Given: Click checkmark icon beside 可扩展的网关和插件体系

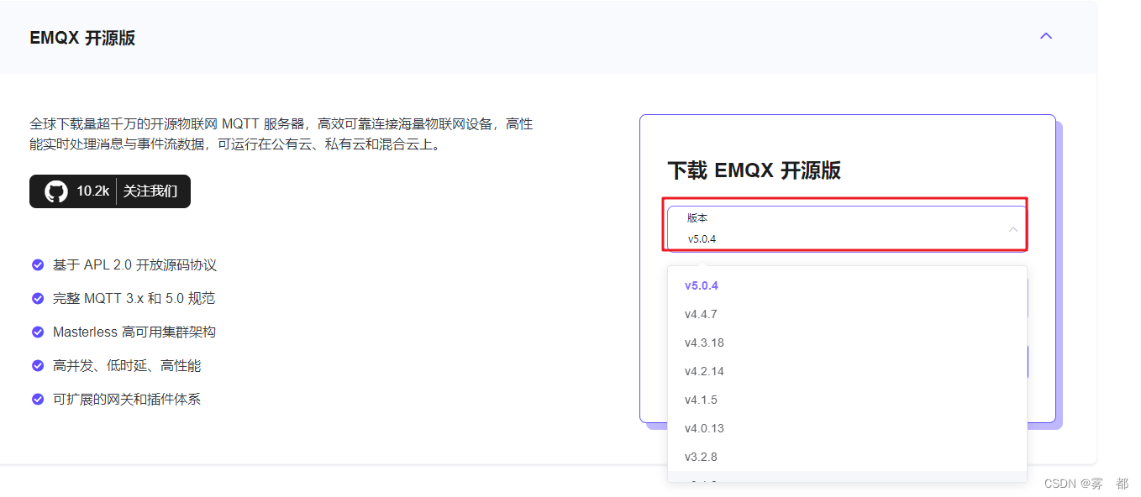Looking at the screenshot, I should 37,399.
